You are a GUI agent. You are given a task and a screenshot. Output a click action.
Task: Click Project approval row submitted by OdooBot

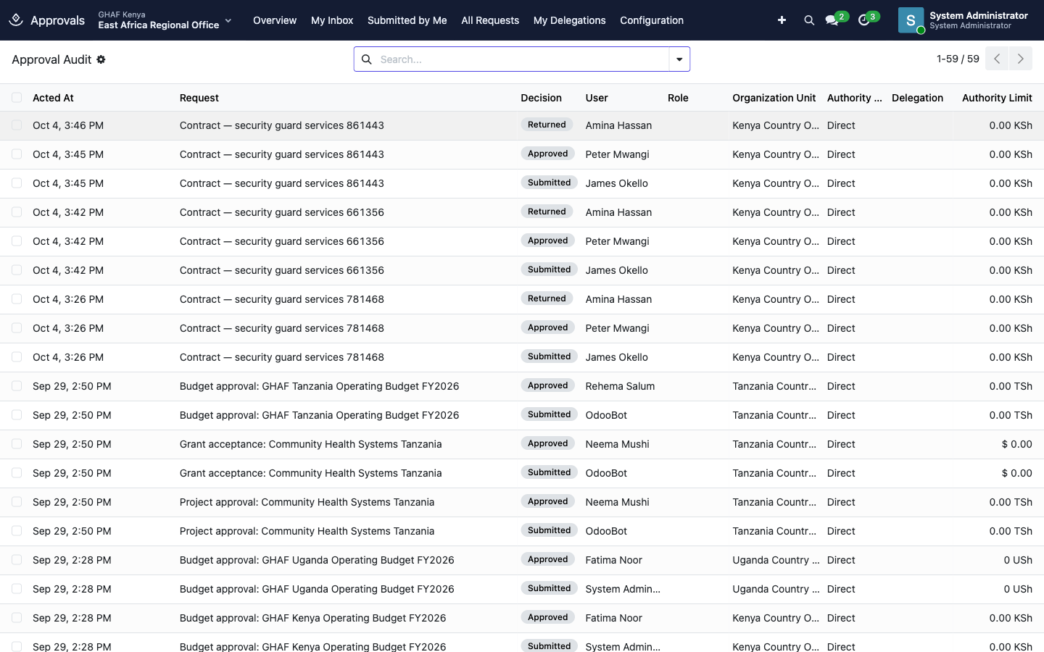coord(522,531)
